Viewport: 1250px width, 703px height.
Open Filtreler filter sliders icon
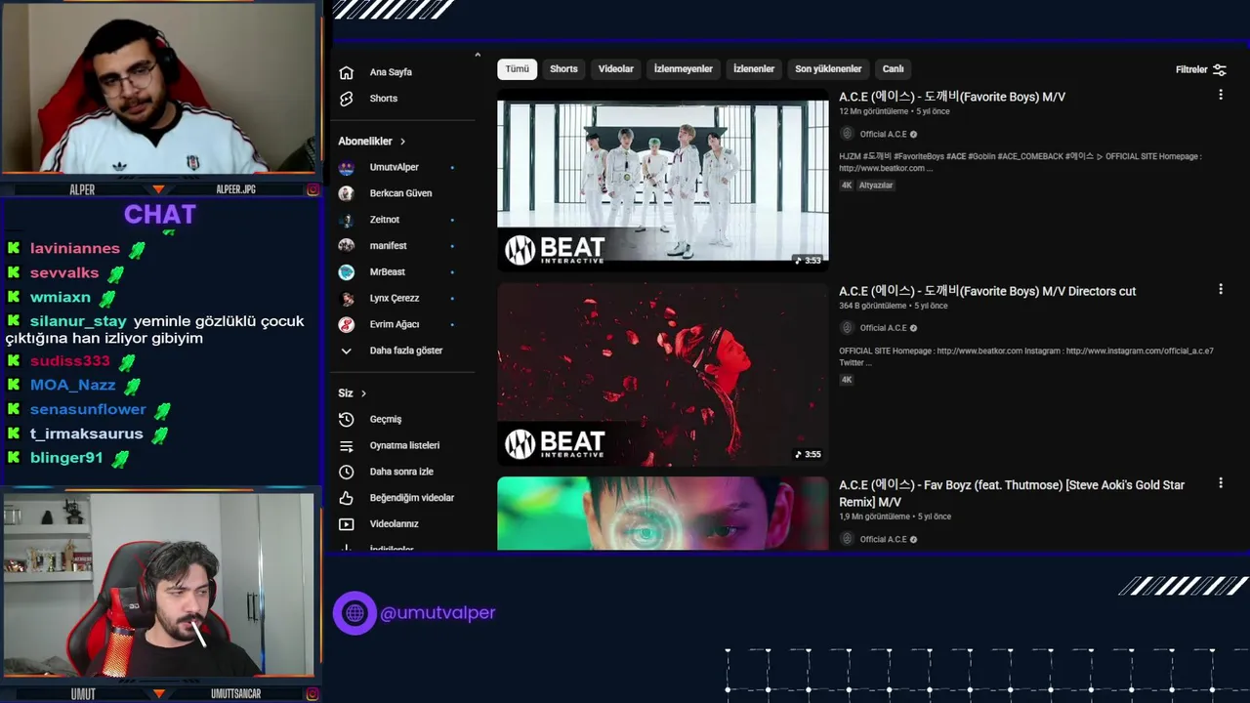pos(1220,69)
